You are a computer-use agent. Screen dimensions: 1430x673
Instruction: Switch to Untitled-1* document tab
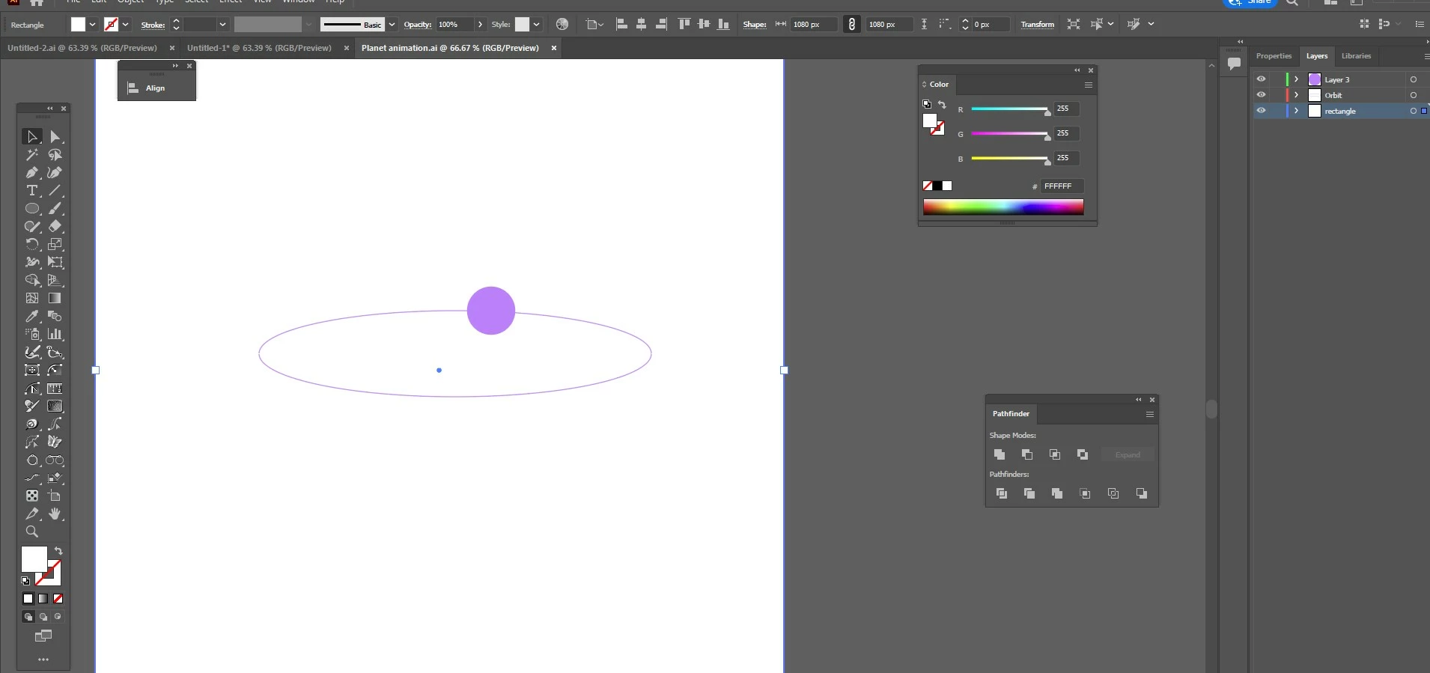click(x=259, y=48)
